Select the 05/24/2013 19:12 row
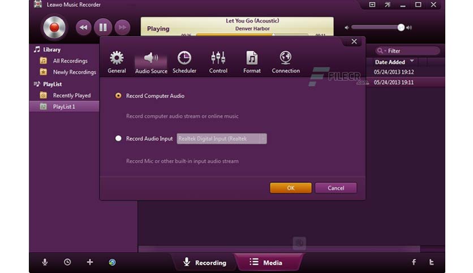The height and width of the screenshot is (273, 473). [405, 72]
